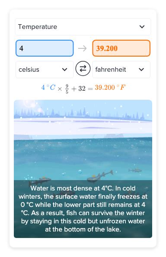166x257 pixels.
Task: Click the gray conversion arrow icon
Action: (x=82, y=48)
